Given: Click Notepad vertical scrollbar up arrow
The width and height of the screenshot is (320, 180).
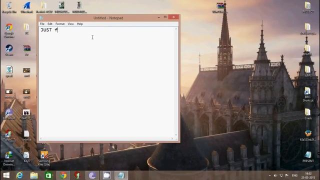Looking at the screenshot, I should pyautogui.click(x=176, y=29).
